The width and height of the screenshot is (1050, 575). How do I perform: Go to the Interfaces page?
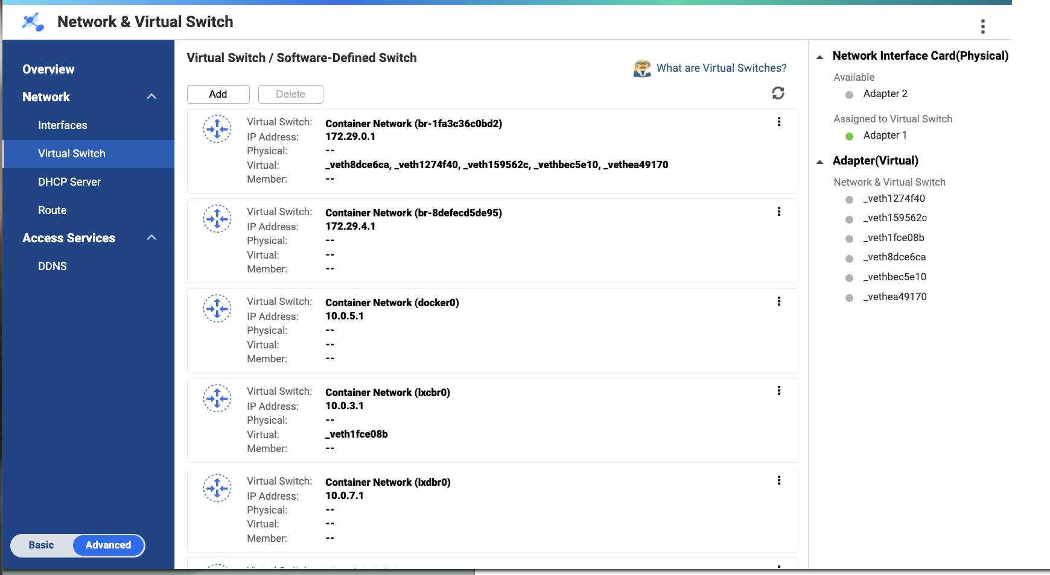pos(63,125)
